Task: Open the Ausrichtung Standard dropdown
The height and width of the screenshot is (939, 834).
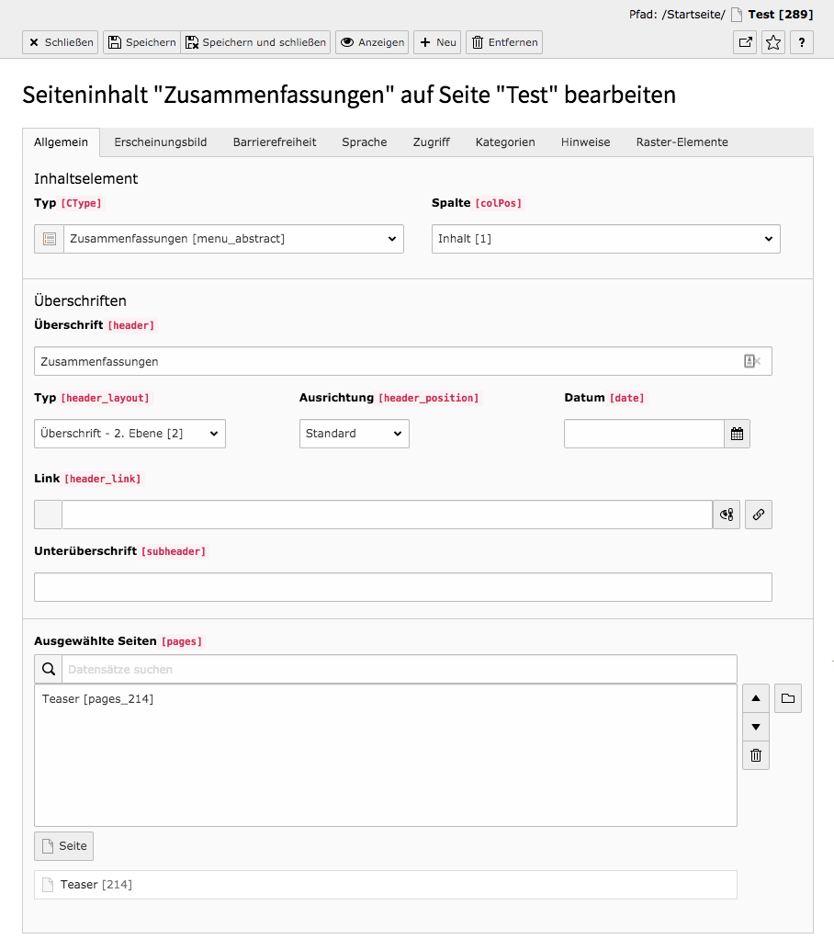Action: (355, 434)
